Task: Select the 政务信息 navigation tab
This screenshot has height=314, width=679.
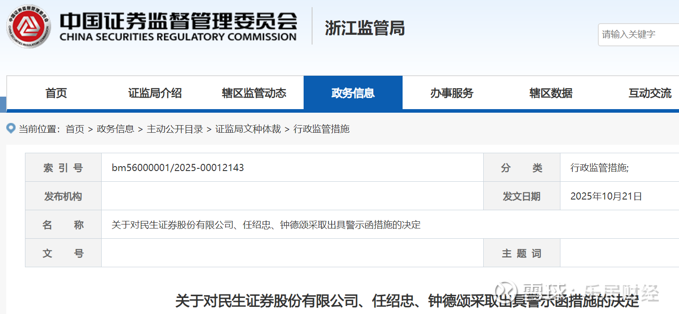Action: pos(353,93)
